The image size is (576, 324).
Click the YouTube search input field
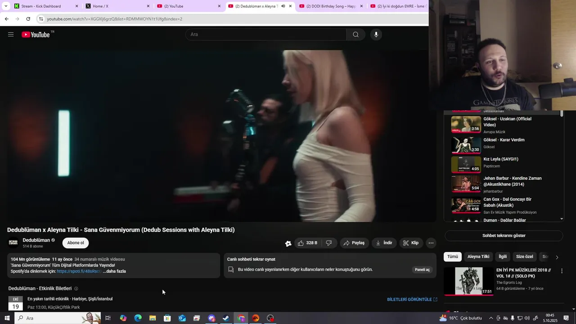tap(266, 35)
